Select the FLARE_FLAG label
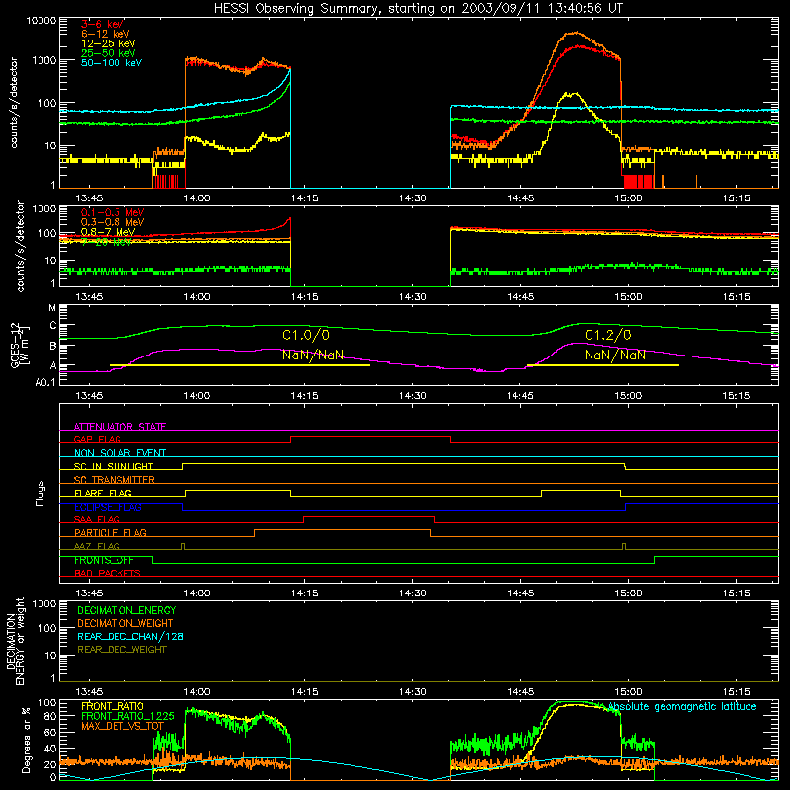Viewport: 790px width, 790px height. (103, 493)
